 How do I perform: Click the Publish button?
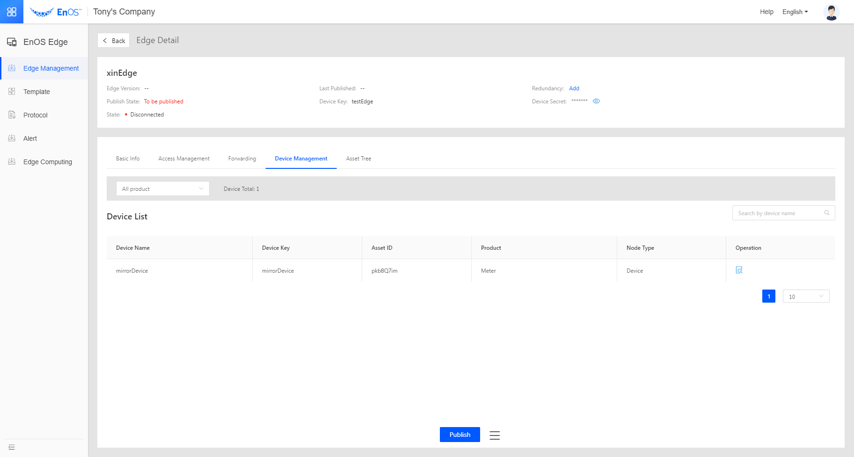pyautogui.click(x=460, y=435)
